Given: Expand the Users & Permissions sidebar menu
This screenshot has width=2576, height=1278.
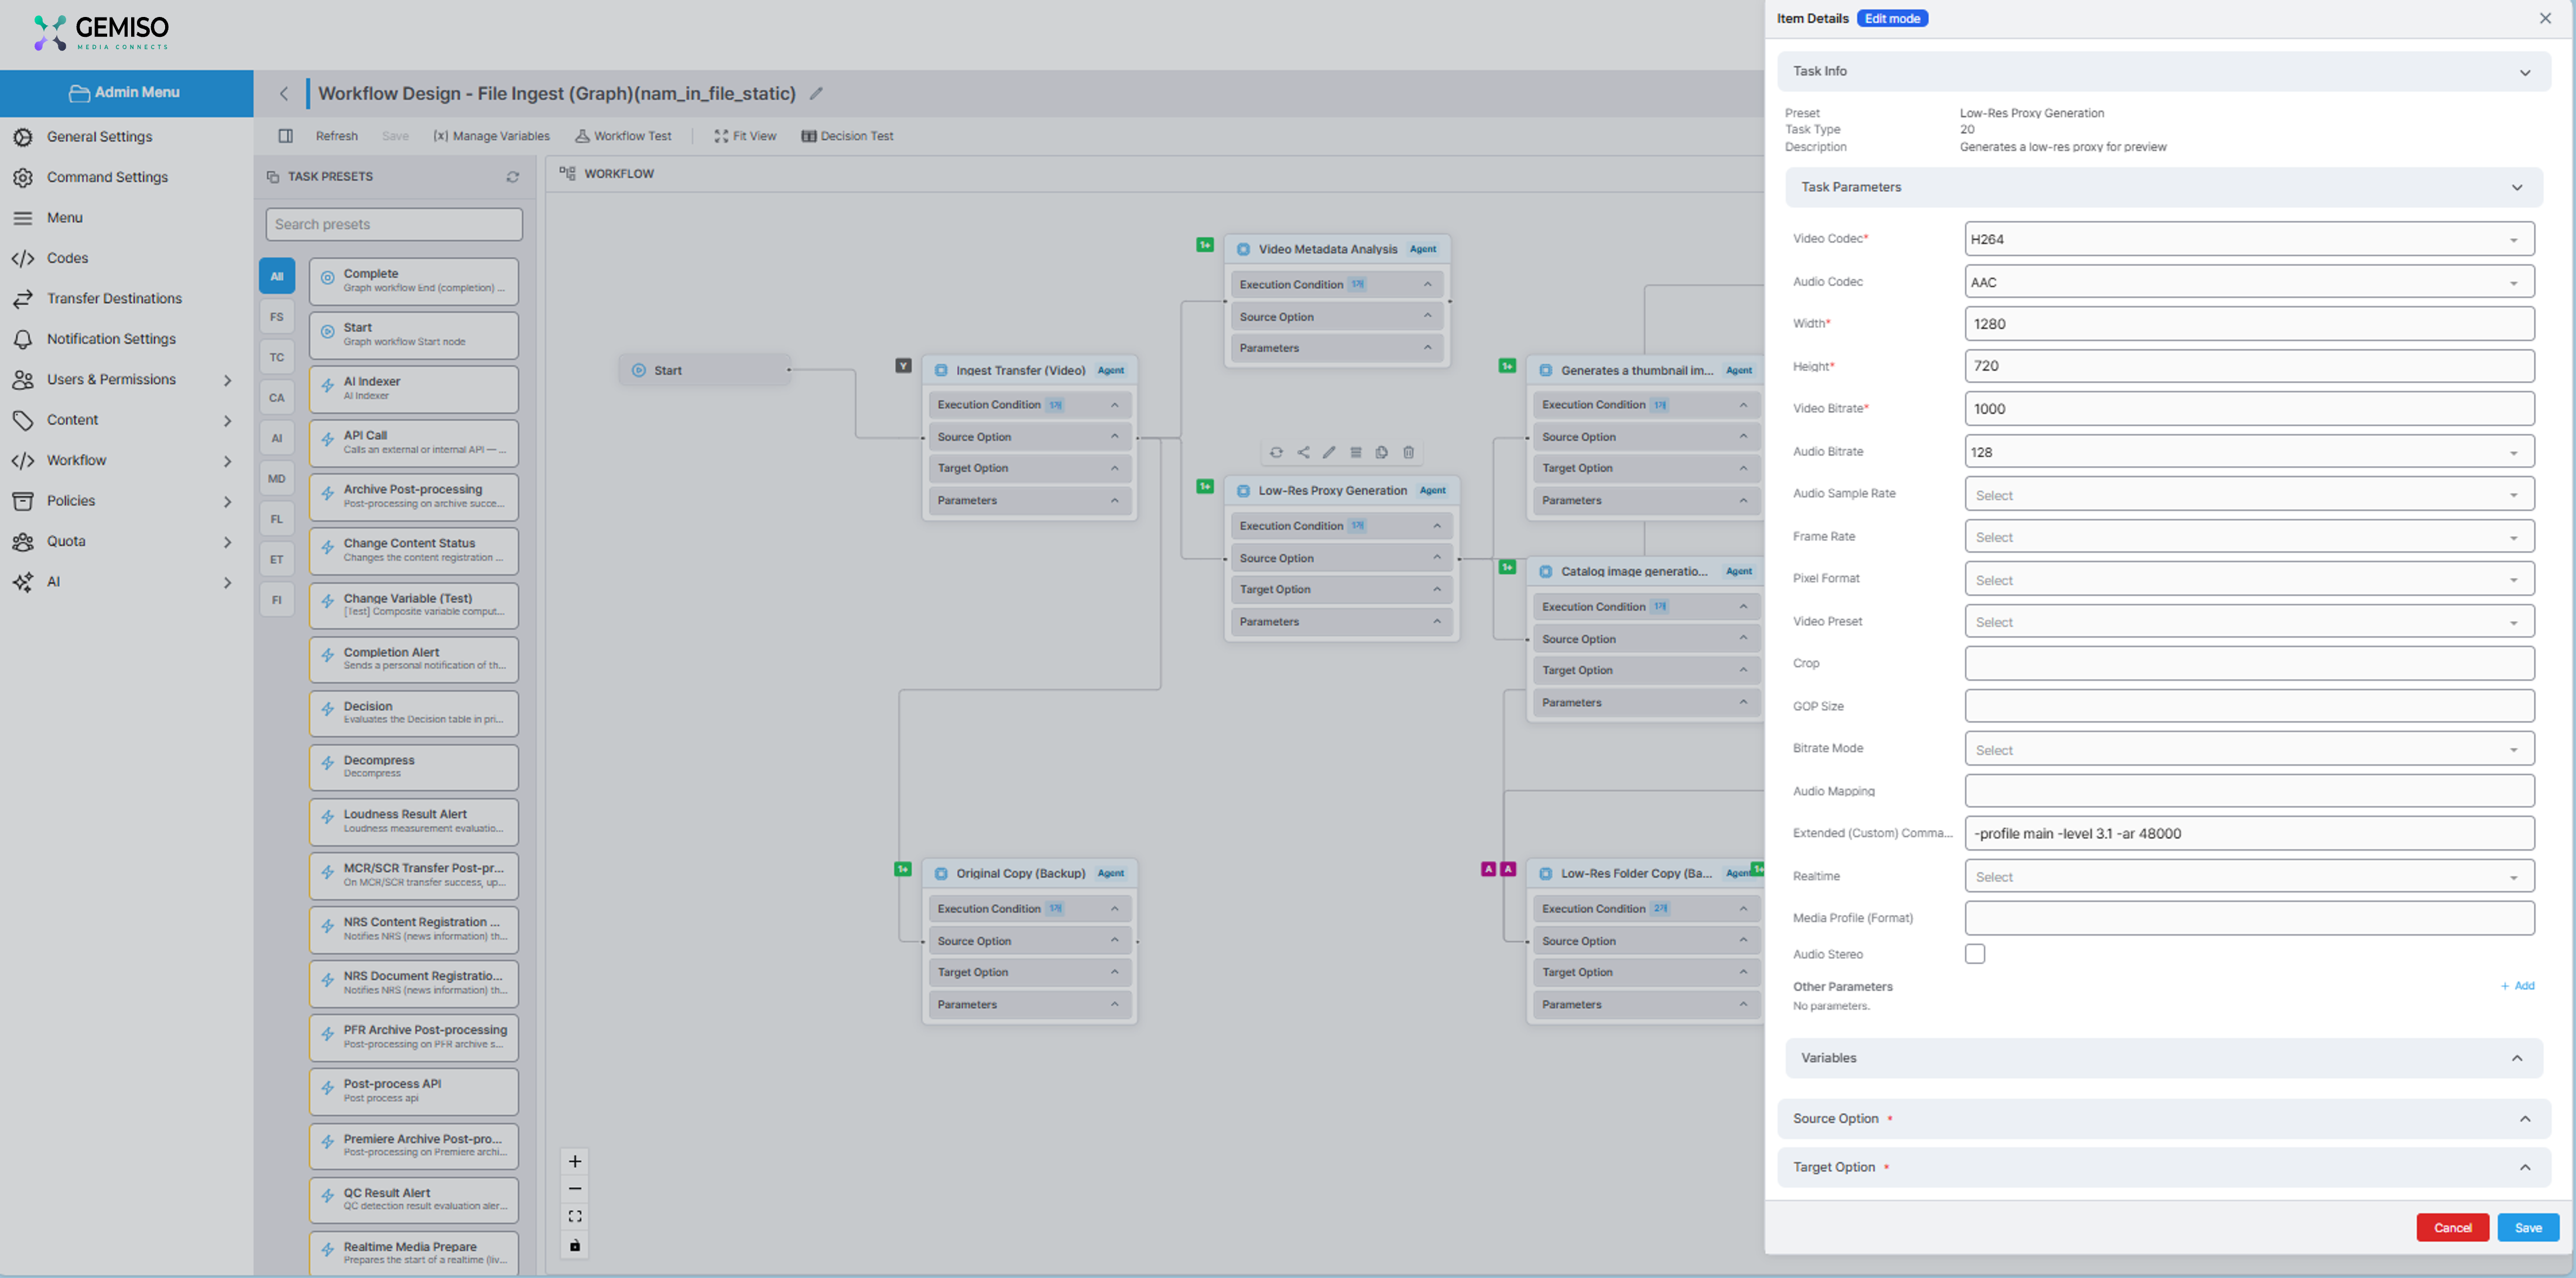Looking at the screenshot, I should (126, 380).
